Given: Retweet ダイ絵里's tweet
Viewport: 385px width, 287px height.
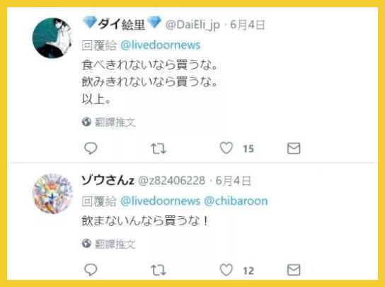Looking at the screenshot, I should click(x=159, y=149).
